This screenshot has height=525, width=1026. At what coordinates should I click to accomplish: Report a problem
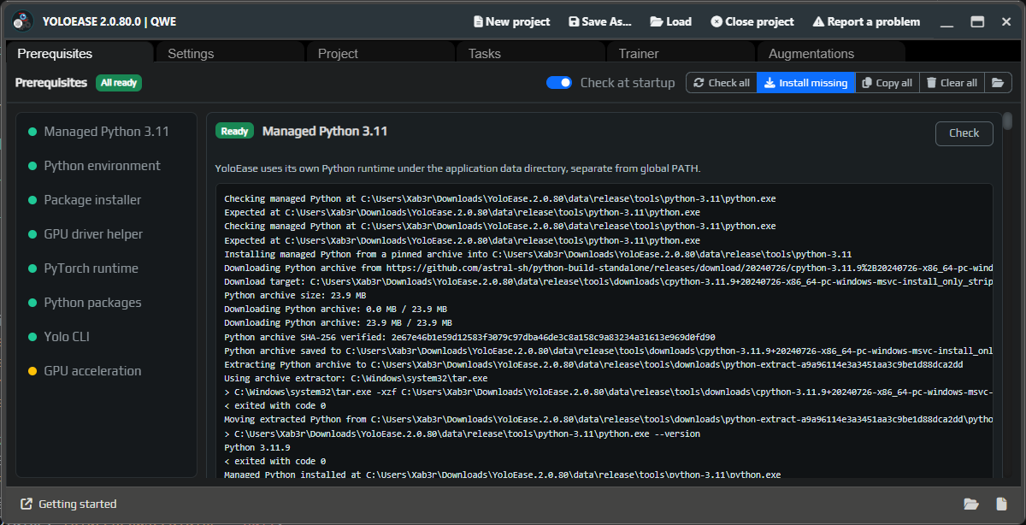[x=866, y=21]
